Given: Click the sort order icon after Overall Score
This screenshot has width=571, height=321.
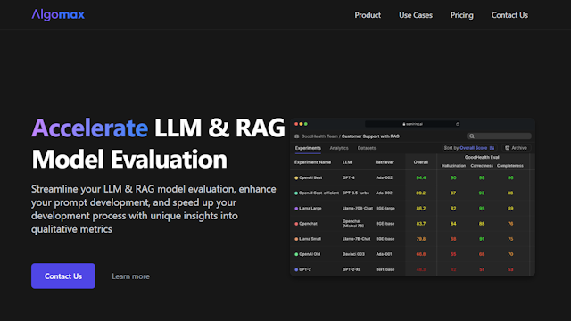Looking at the screenshot, I should click(492, 148).
